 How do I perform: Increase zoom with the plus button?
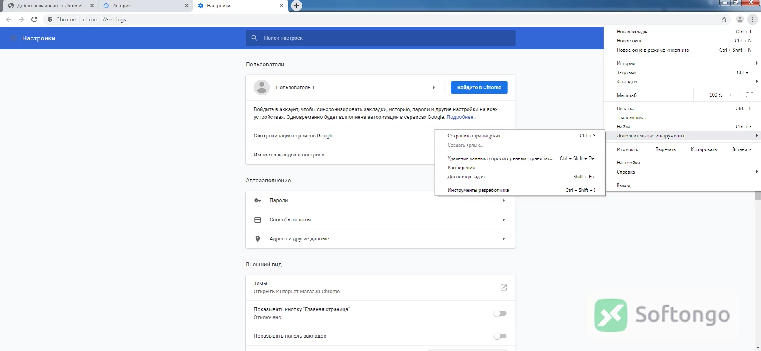click(731, 95)
